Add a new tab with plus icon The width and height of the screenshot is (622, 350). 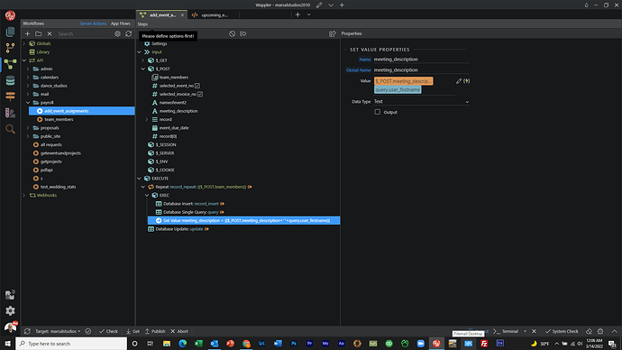(297, 14)
